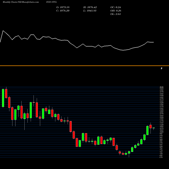The width and height of the screenshot is (169, 169).
Task: Select the open value 'O: 1073.58'
Action: (x=63, y=7)
